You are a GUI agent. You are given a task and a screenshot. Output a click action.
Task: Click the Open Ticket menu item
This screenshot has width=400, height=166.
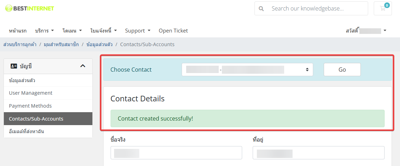173,30
